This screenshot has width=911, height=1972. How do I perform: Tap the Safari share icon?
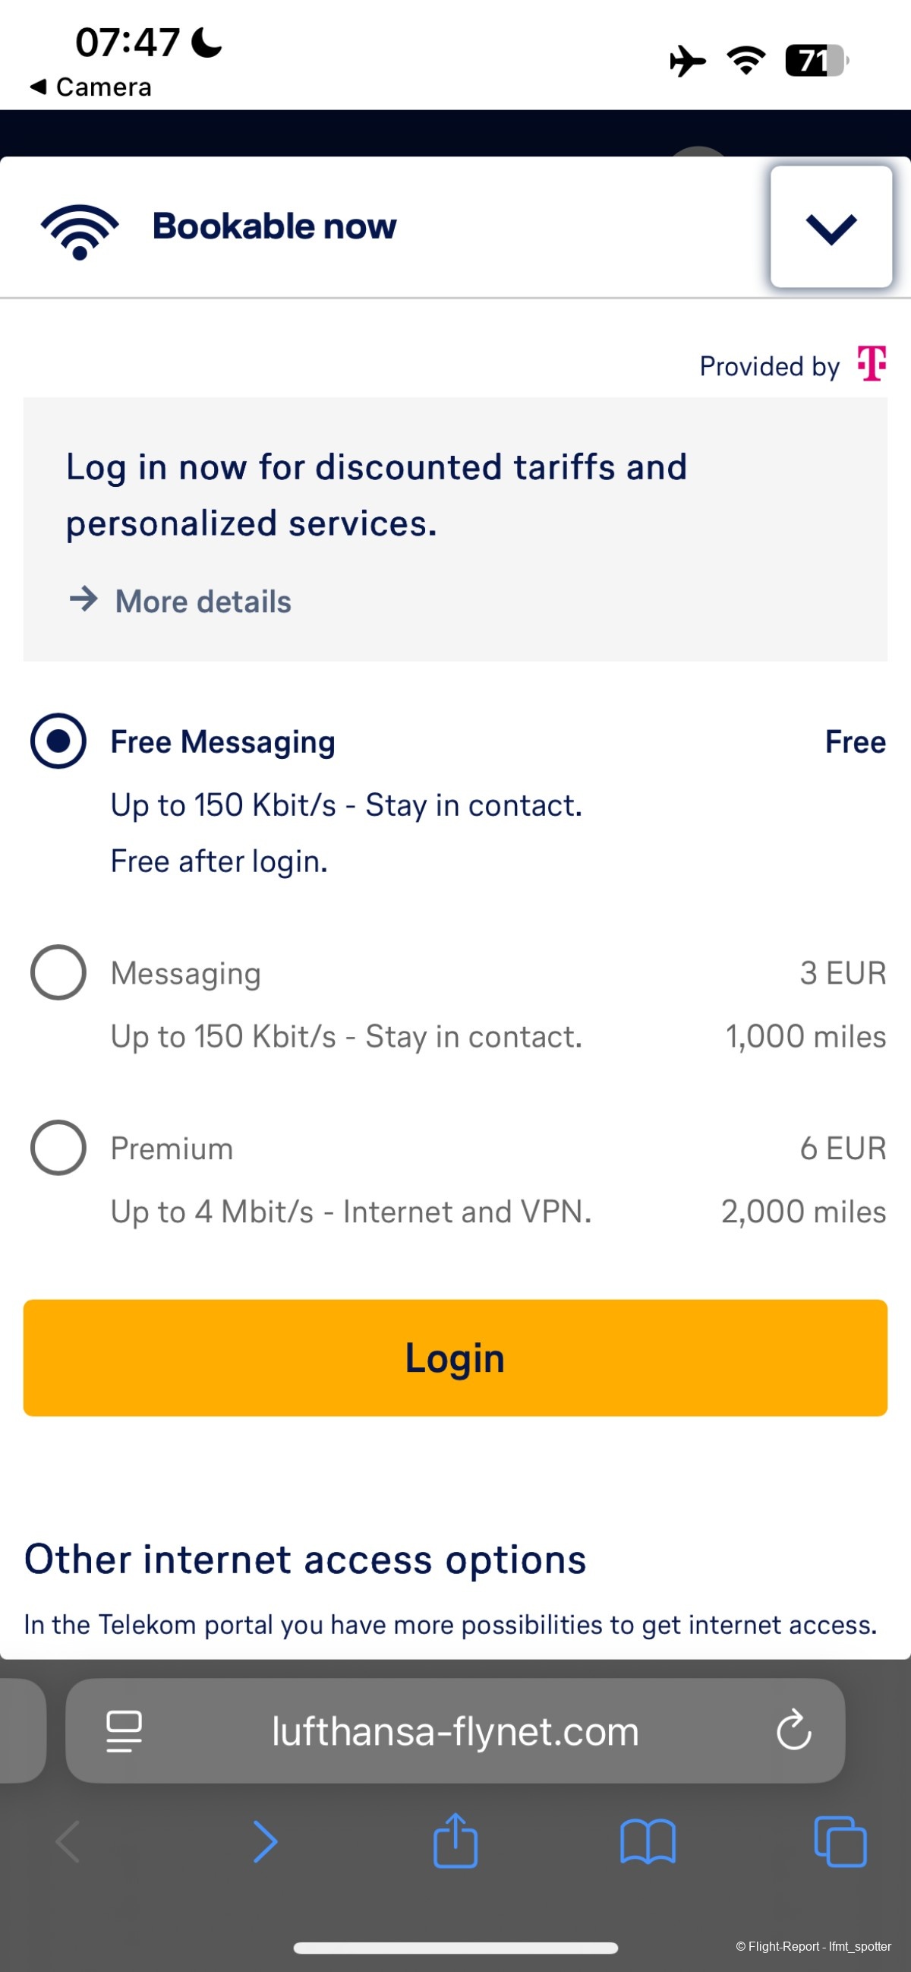pos(455,1841)
